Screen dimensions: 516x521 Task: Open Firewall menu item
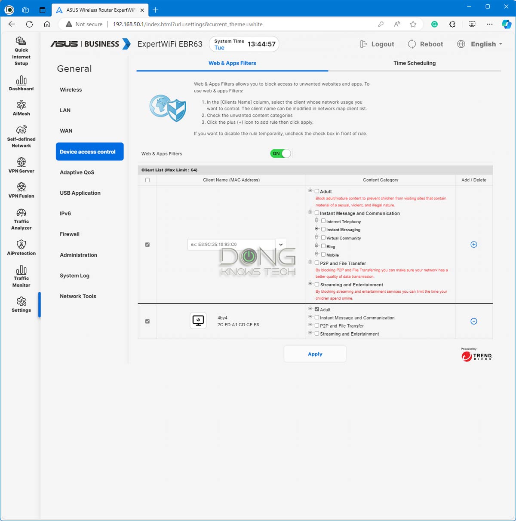[70, 234]
